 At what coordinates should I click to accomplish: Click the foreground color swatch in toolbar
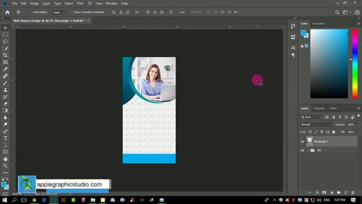coord(3,185)
